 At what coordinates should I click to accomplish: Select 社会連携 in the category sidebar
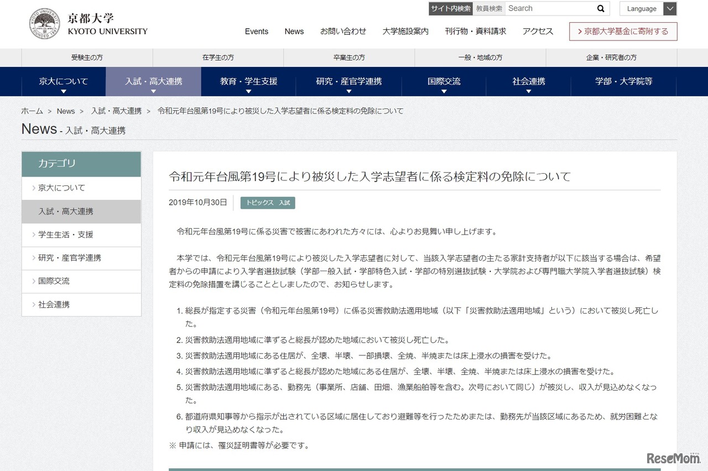pos(54,304)
